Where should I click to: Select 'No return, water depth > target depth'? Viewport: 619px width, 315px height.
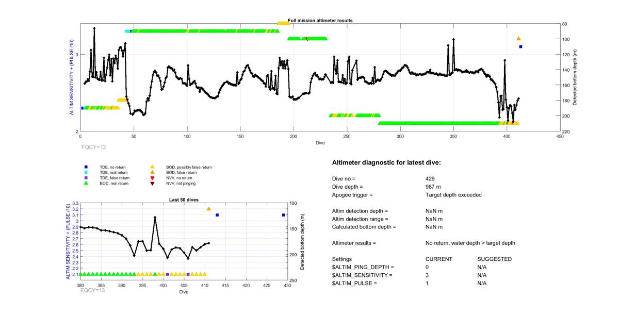pos(470,243)
